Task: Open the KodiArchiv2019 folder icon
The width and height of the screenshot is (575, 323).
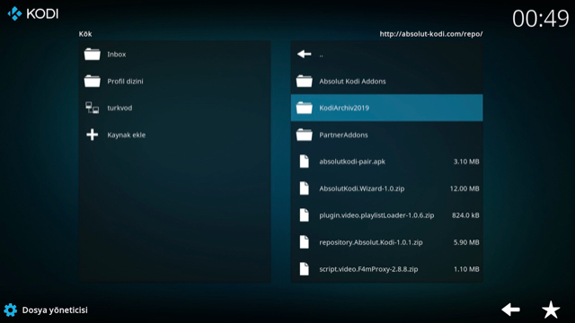Action: pyautogui.click(x=304, y=108)
